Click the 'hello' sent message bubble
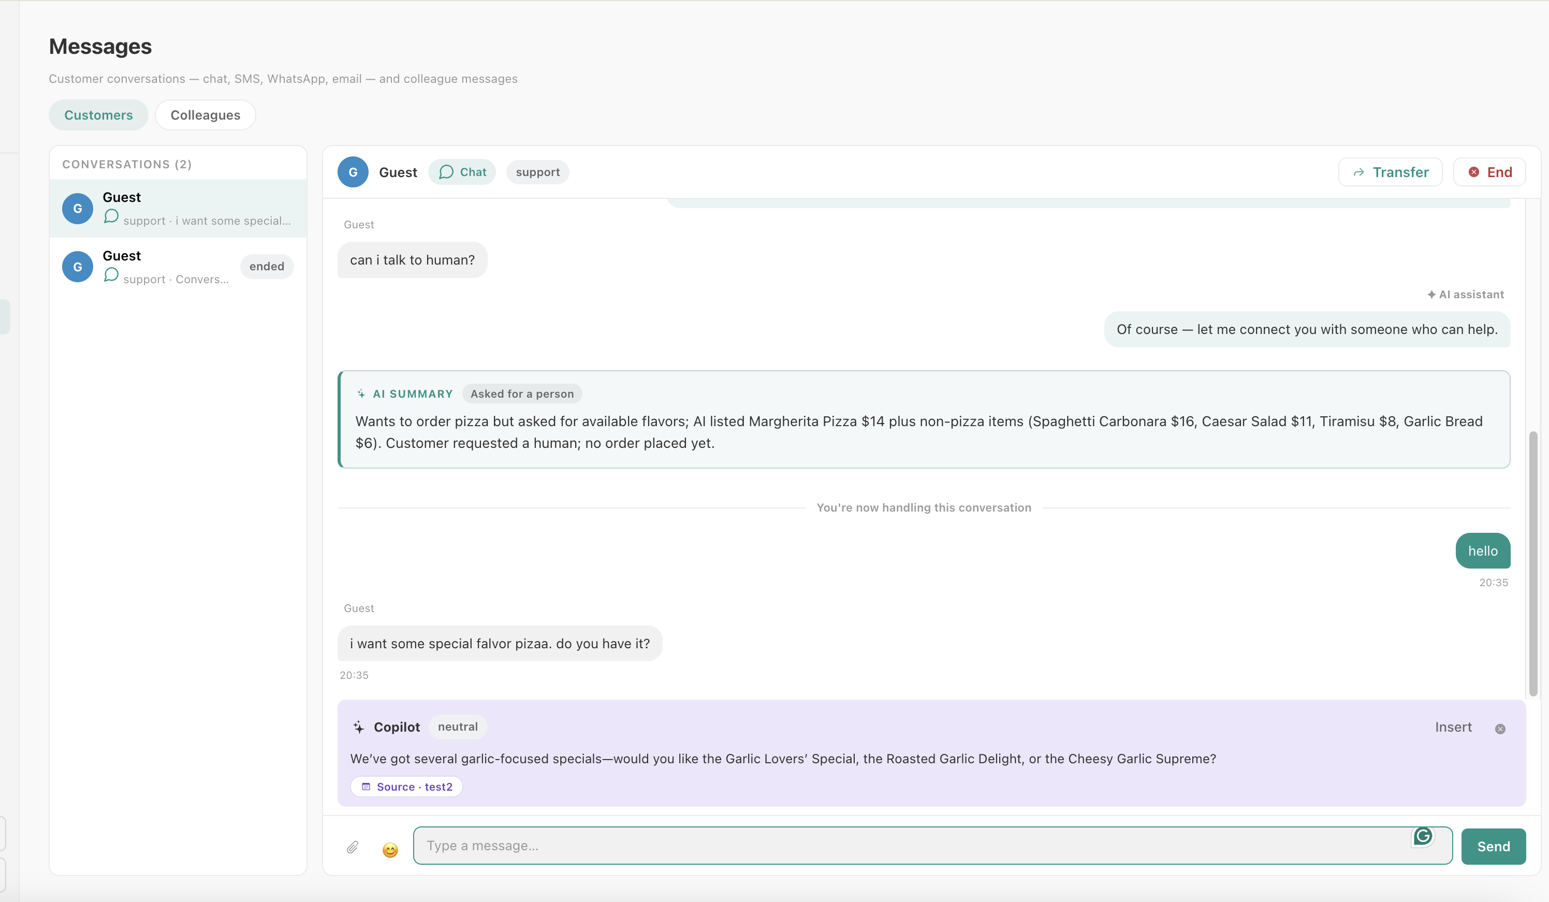 pyautogui.click(x=1483, y=551)
